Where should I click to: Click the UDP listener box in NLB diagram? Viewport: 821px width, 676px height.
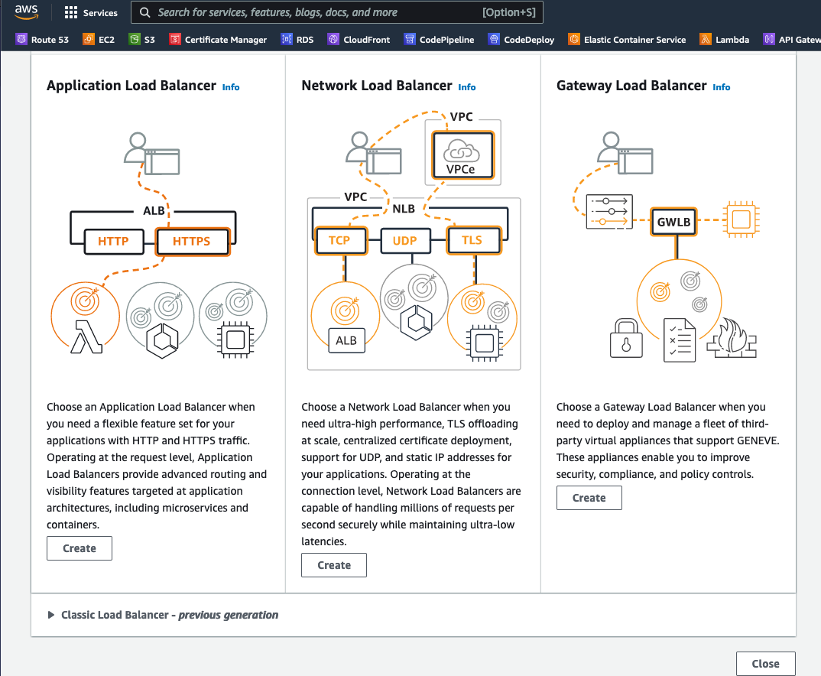[405, 241]
